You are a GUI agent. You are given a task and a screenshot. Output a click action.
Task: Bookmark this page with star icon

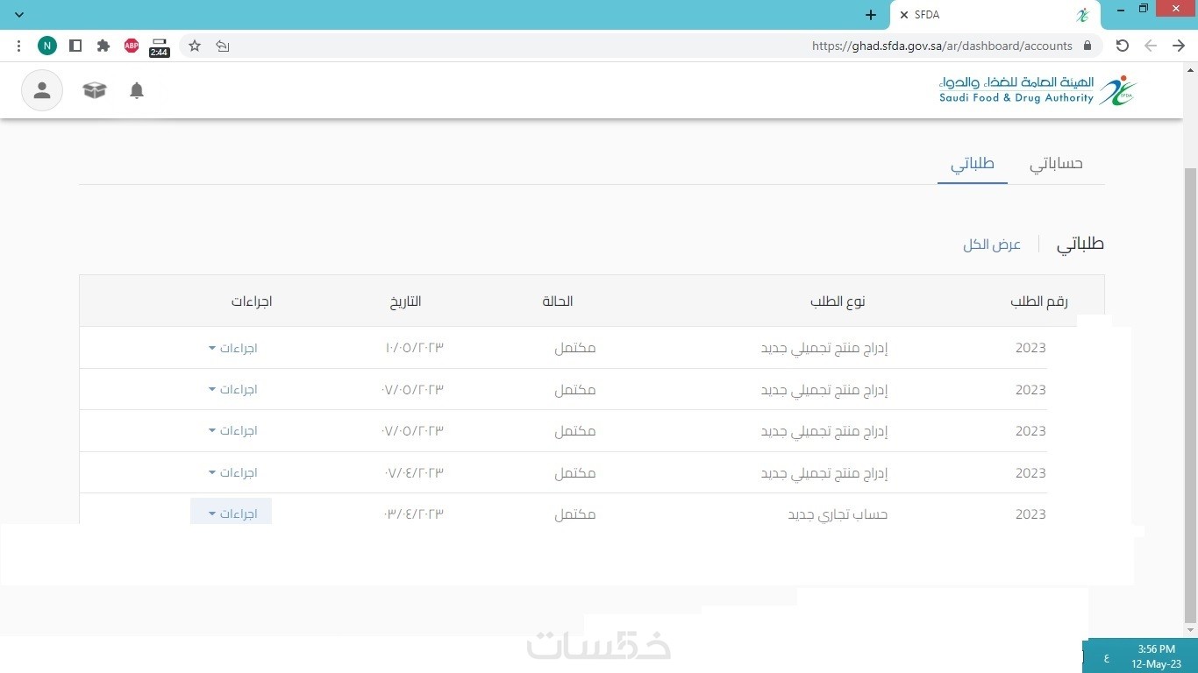pos(195,46)
